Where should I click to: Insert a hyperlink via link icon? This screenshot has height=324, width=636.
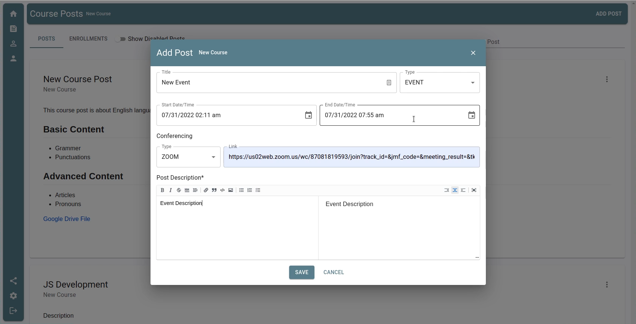[206, 190]
